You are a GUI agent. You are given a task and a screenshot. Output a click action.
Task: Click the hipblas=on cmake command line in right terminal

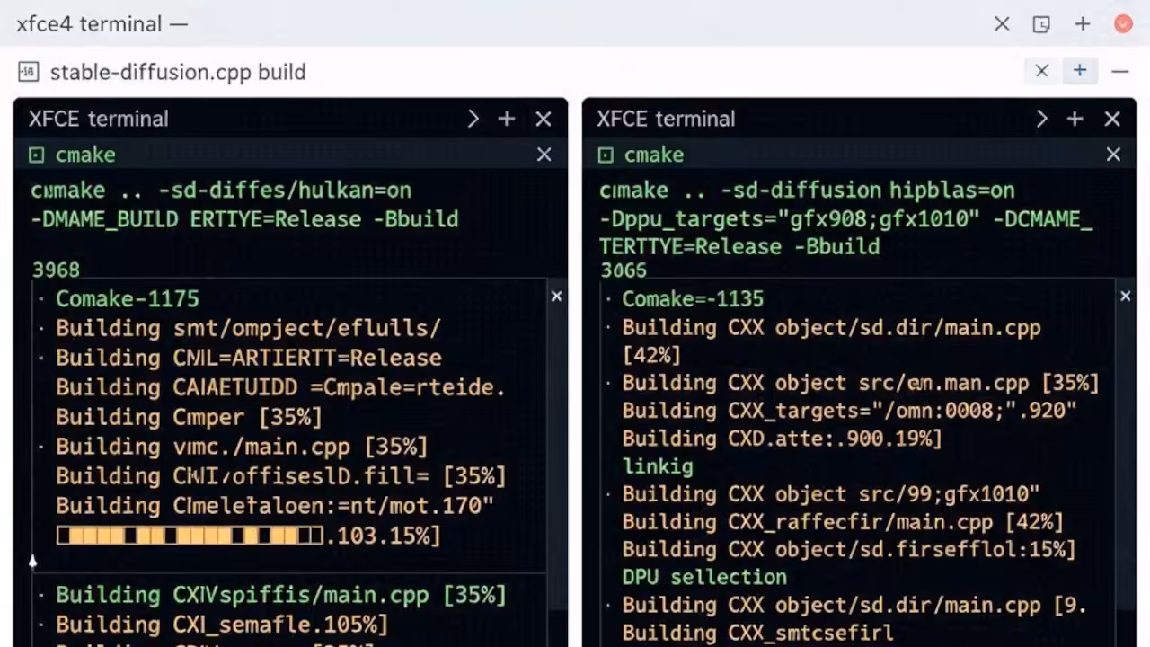tap(807, 191)
